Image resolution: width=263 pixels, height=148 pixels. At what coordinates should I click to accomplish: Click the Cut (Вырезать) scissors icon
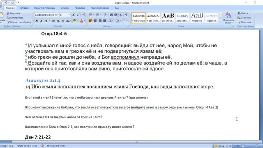click(8, 13)
